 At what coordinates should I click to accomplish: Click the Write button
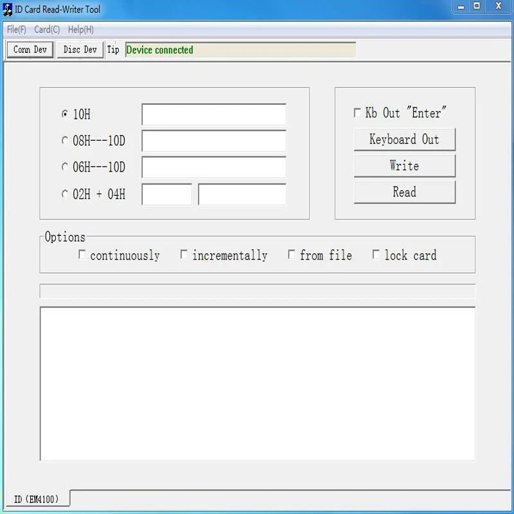pyautogui.click(x=405, y=166)
